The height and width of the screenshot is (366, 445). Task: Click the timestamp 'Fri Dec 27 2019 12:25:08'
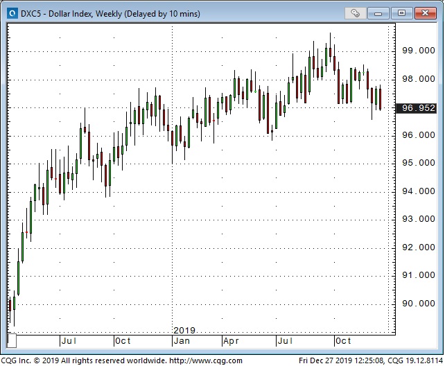pyautogui.click(x=341, y=360)
